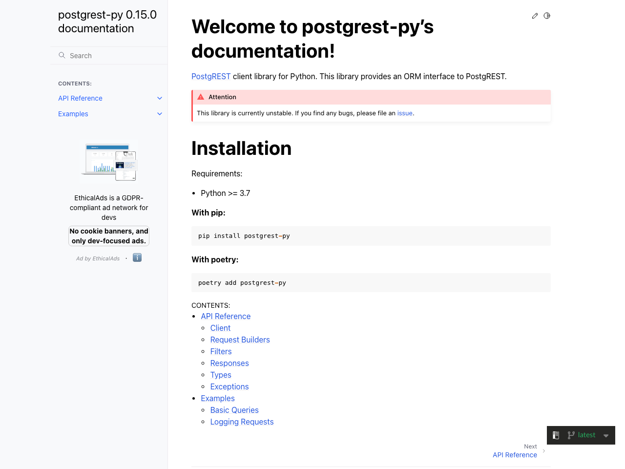Select API Reference in sidebar contents
The height and width of the screenshot is (469, 625).
(x=80, y=98)
